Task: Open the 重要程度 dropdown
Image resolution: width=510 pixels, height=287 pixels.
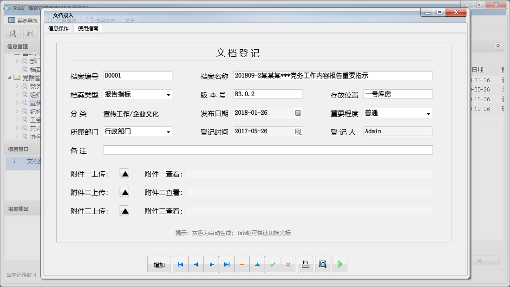Action: point(428,112)
